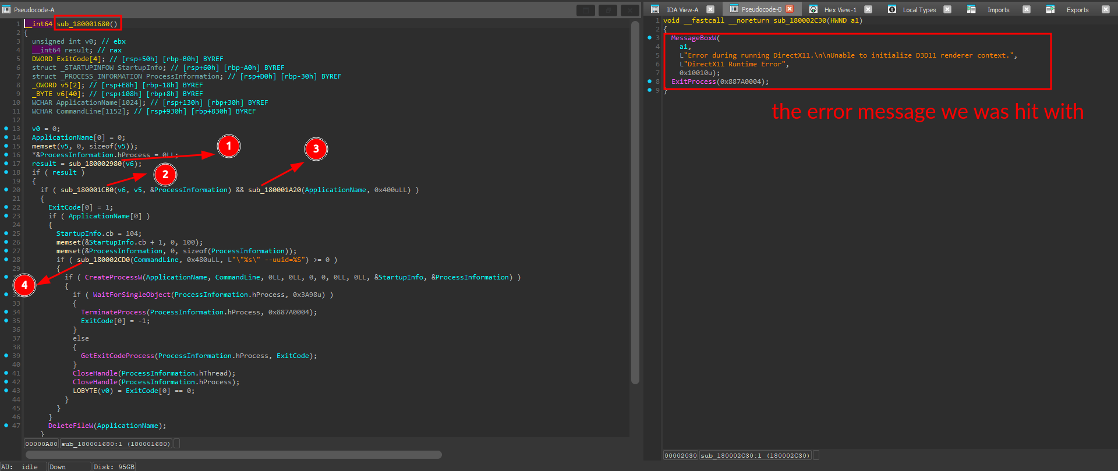
Task: Switch to the IDA View-A tab
Action: pyautogui.click(x=682, y=10)
